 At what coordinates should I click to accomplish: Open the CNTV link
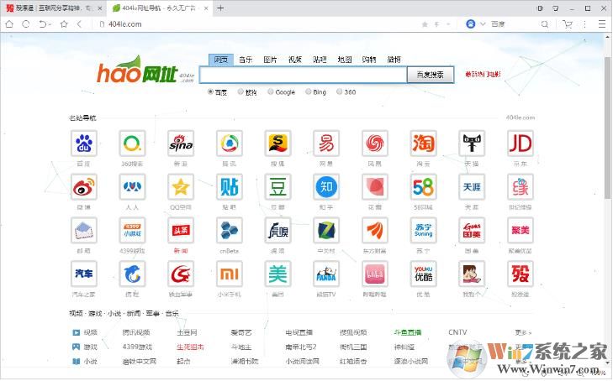457,332
